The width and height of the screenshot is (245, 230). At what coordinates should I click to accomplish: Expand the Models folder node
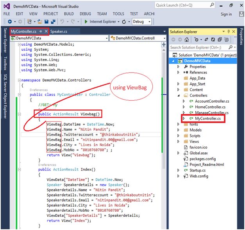(178, 130)
